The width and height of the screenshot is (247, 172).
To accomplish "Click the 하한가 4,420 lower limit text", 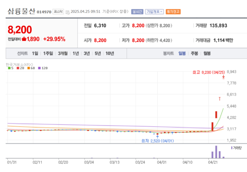I will (x=159, y=40).
